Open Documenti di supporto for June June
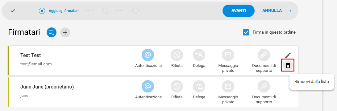The width and height of the screenshot is (337, 111). pos(264,87)
